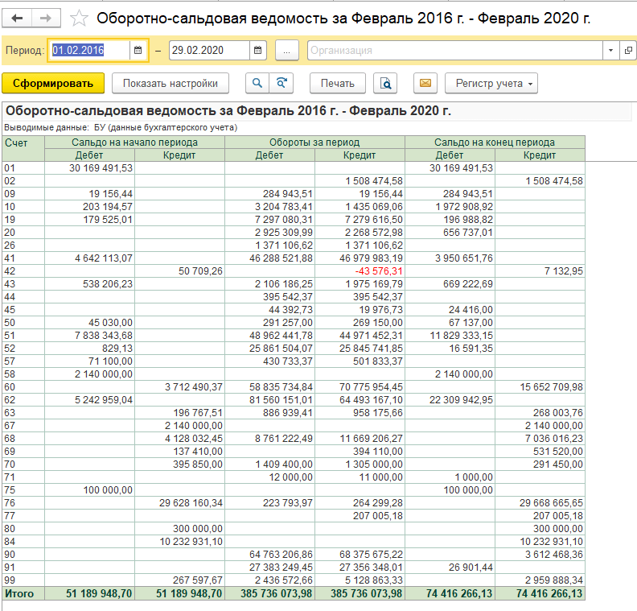
Task: Add report to favorites with star icon
Action: click(79, 19)
